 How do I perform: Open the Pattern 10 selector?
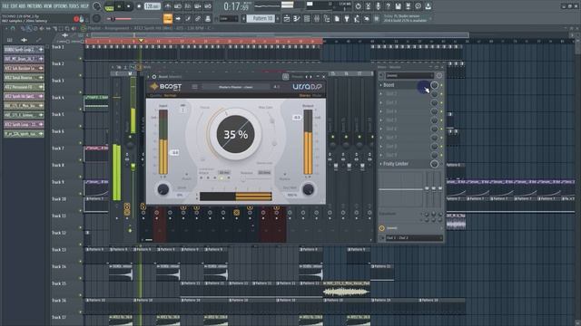[261, 18]
